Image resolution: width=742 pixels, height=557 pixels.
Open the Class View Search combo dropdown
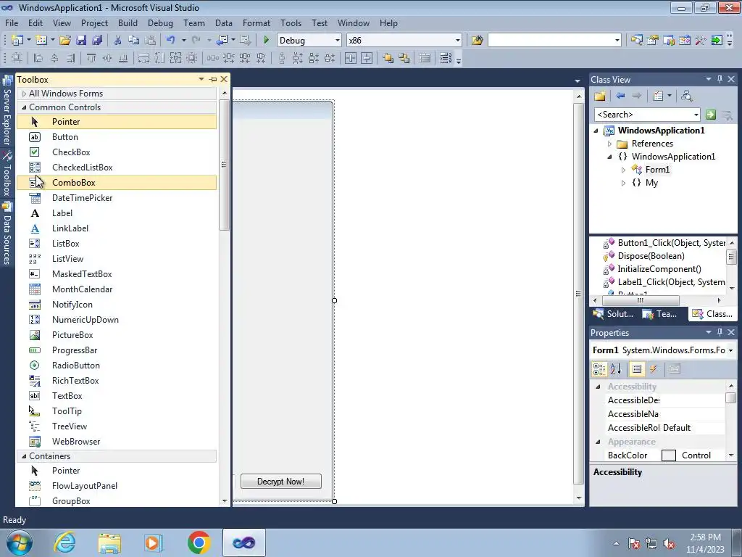696,115
